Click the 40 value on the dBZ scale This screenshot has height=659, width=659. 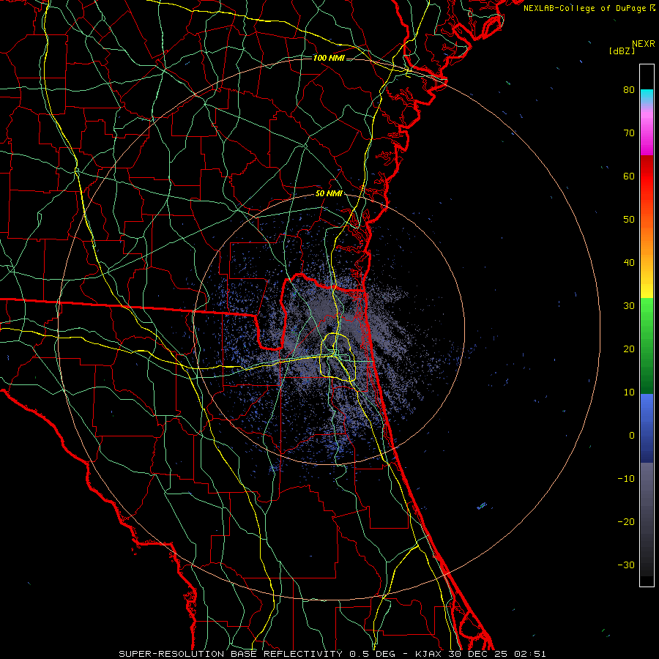coord(629,263)
